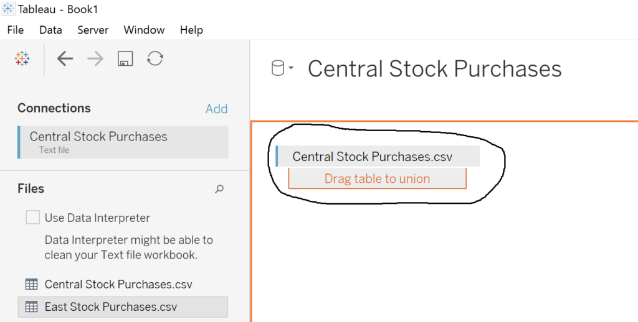This screenshot has width=638, height=322.
Task: Refresh the data source with circular arrows icon
Action: pyautogui.click(x=155, y=58)
